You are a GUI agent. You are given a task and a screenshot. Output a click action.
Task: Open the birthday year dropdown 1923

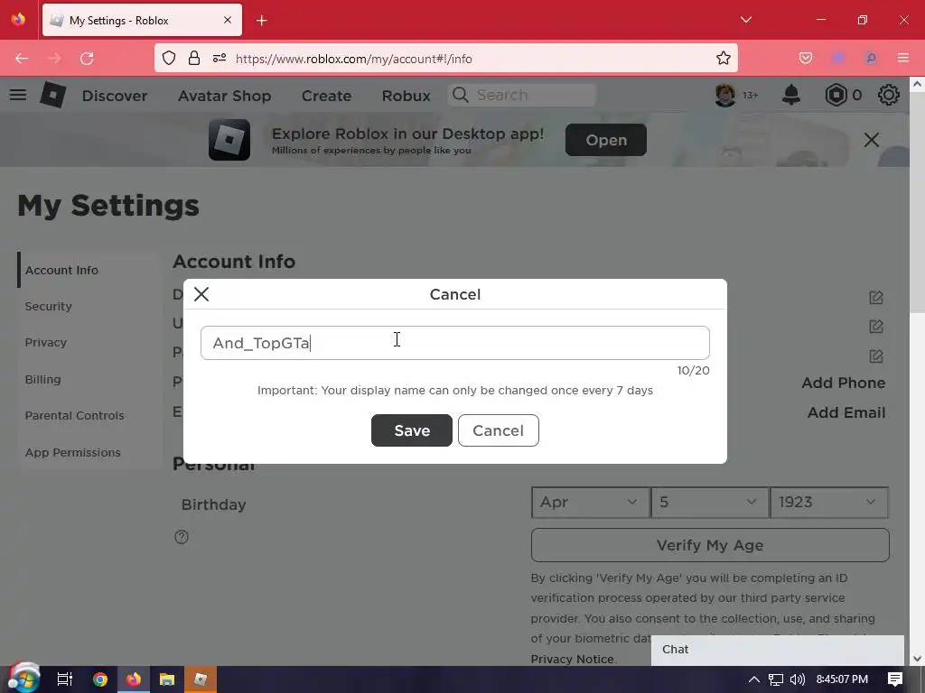click(829, 502)
